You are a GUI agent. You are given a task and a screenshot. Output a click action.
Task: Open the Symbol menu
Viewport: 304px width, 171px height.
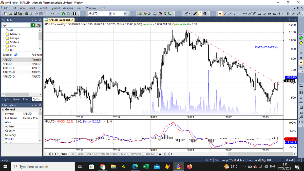pyautogui.click(x=55, y=8)
